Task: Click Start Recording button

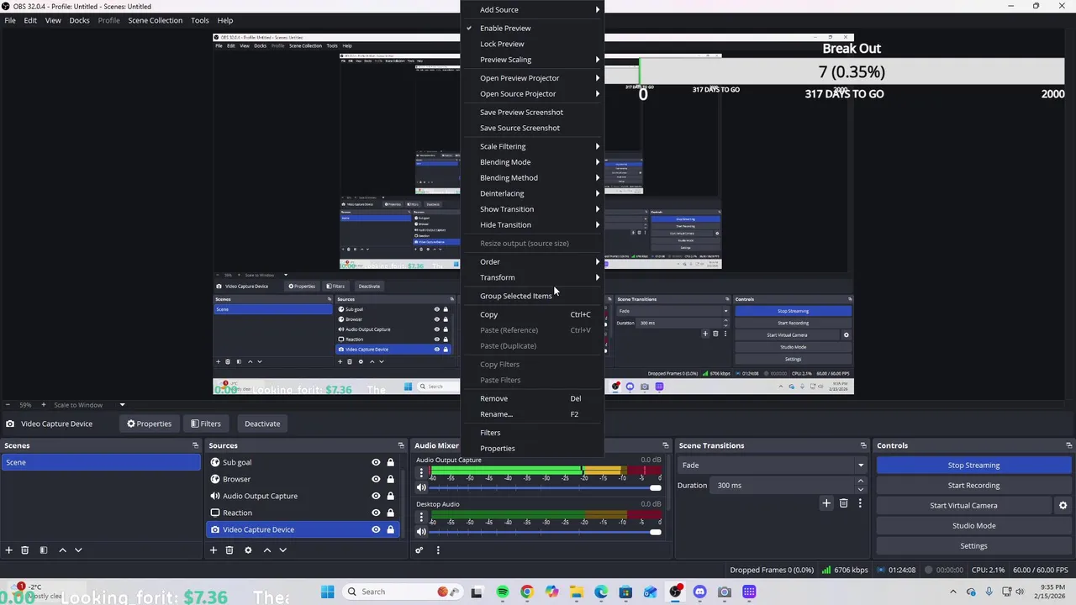Action: point(973,486)
